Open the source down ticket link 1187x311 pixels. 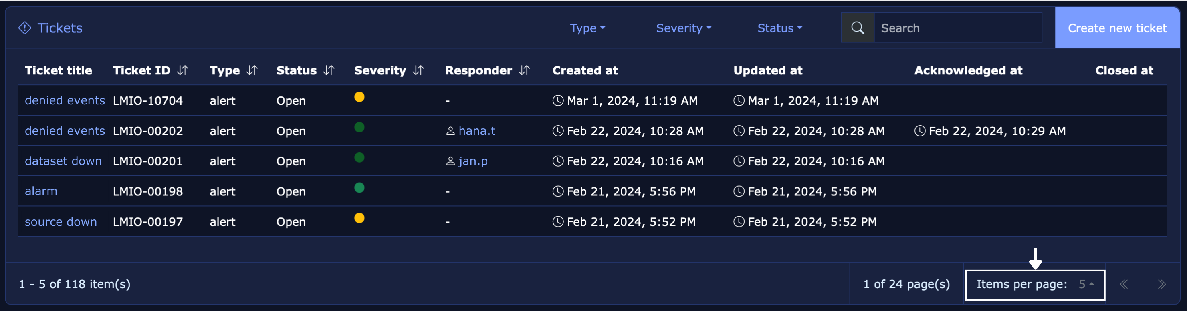[61, 222]
